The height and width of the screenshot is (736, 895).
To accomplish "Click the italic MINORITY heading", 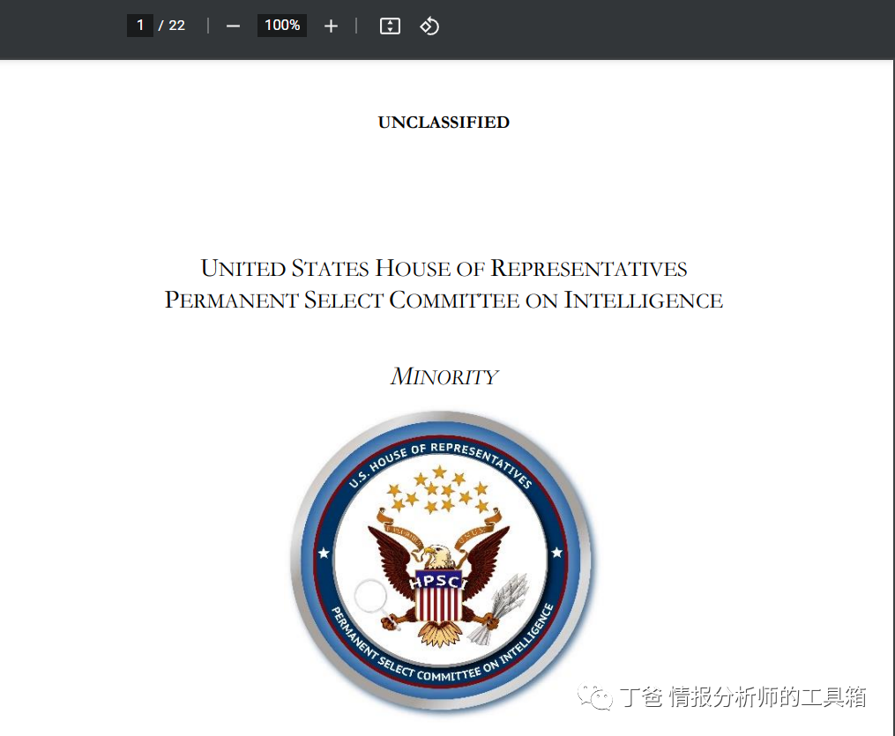I will click(444, 377).
